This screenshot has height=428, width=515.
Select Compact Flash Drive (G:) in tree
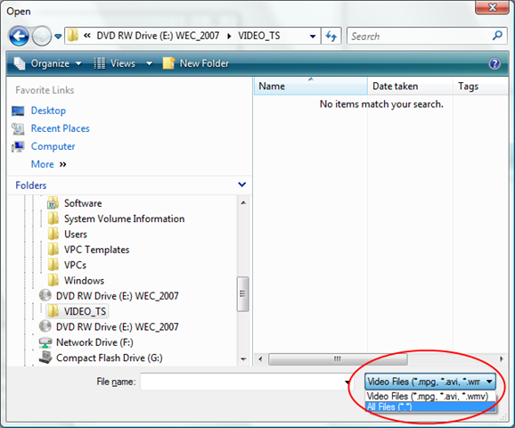click(x=110, y=358)
